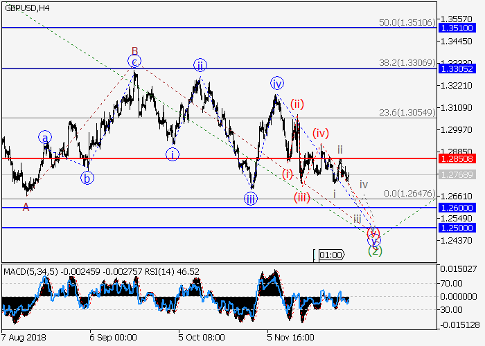485x346 pixels.
Task: Select the circled blue wave 'a' marker
Action: pyautogui.click(x=45, y=138)
